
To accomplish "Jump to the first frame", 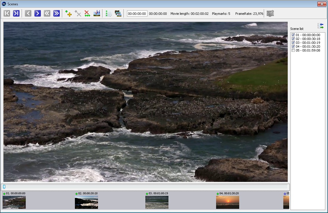I will click(7, 13).
